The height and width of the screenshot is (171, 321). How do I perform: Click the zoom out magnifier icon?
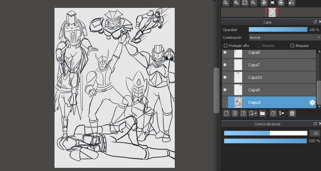(253, 3)
